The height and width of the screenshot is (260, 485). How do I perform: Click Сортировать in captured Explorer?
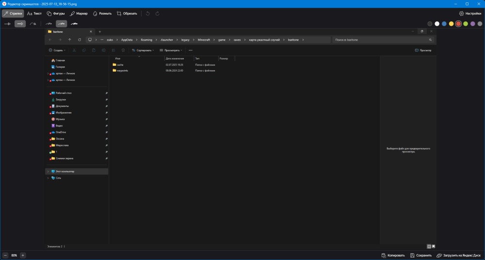coord(143,50)
